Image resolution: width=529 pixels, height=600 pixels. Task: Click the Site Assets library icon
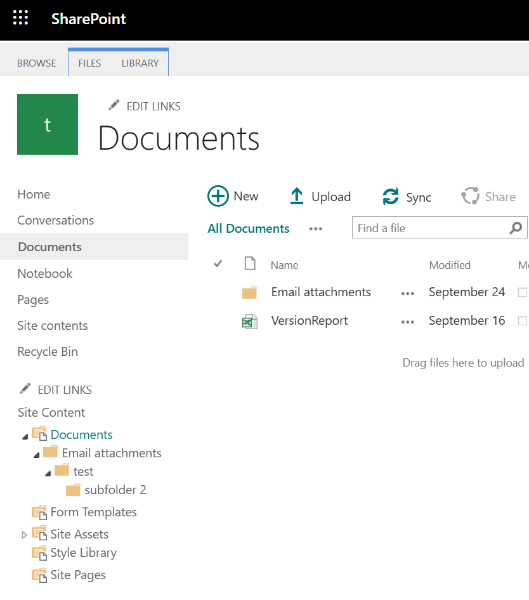click(39, 534)
